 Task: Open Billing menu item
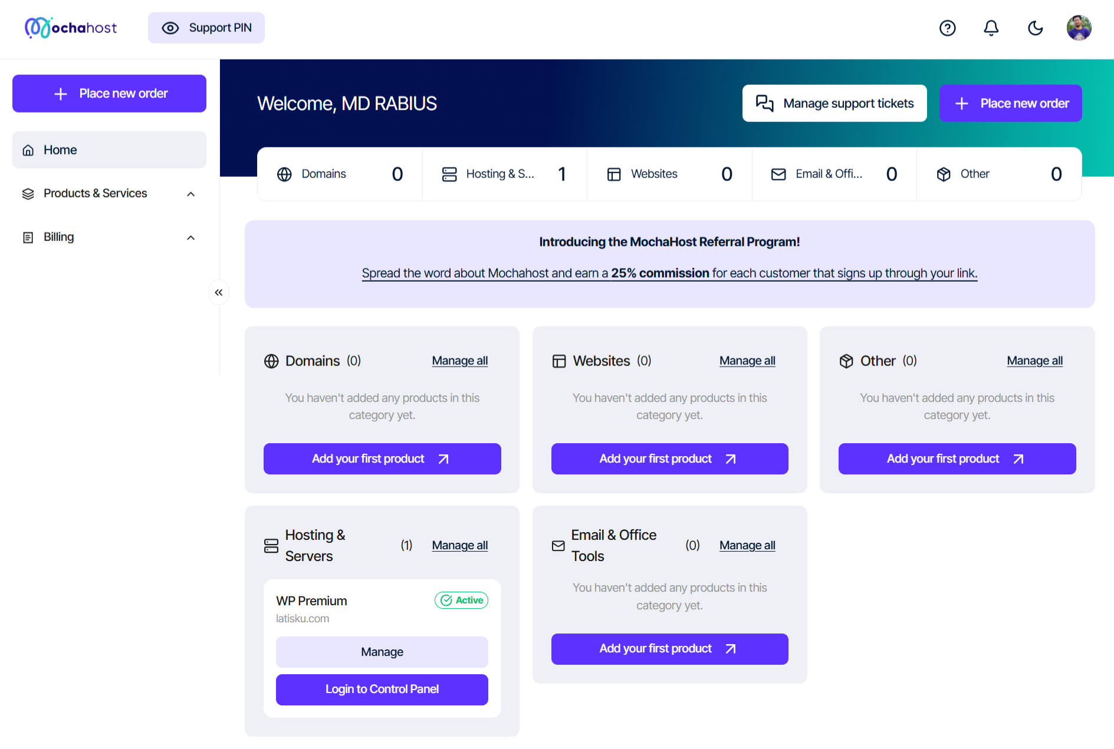point(109,237)
